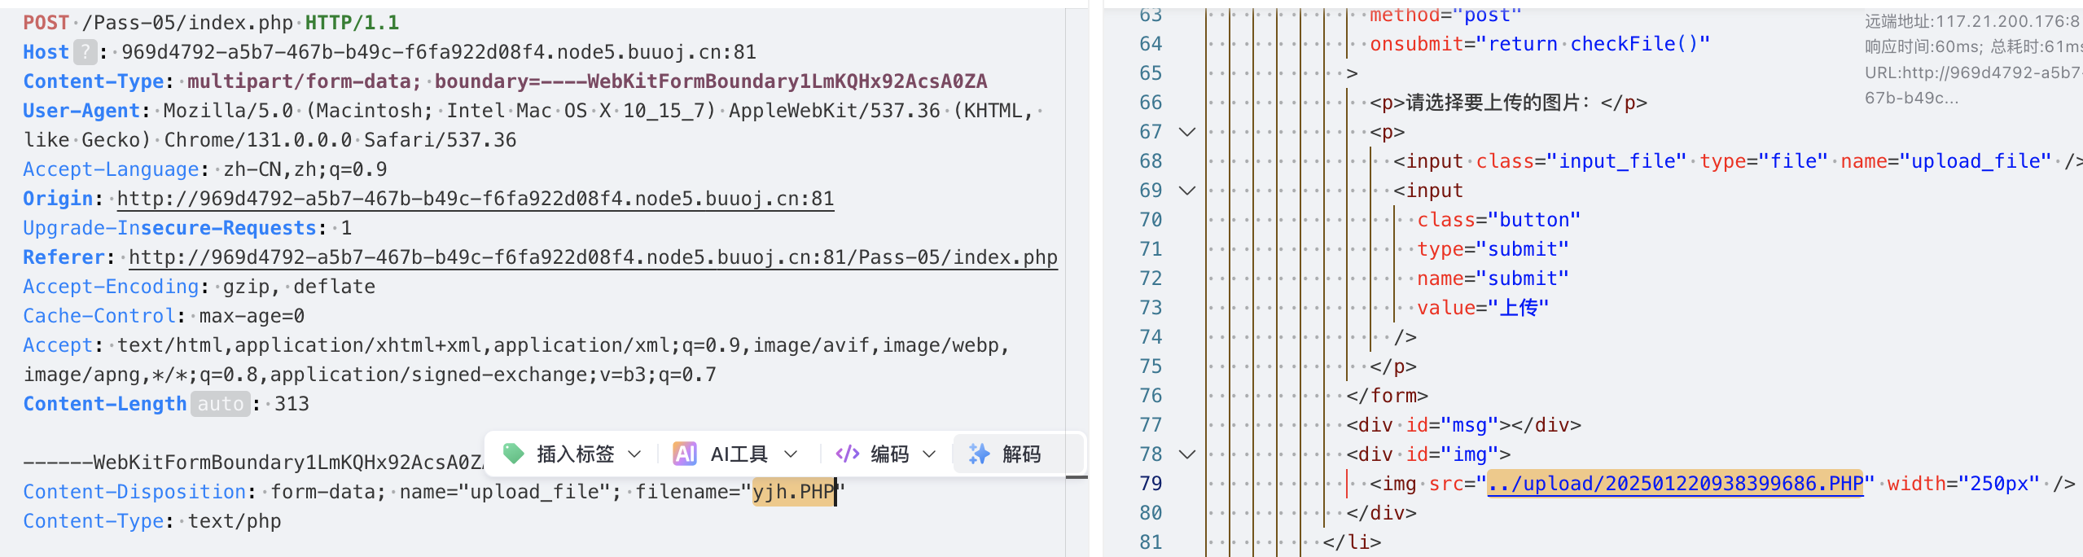Screen dimensions: 2083x557
Task: Click the 请选择要上传的图片 paragraph line
Action: click(x=1508, y=103)
